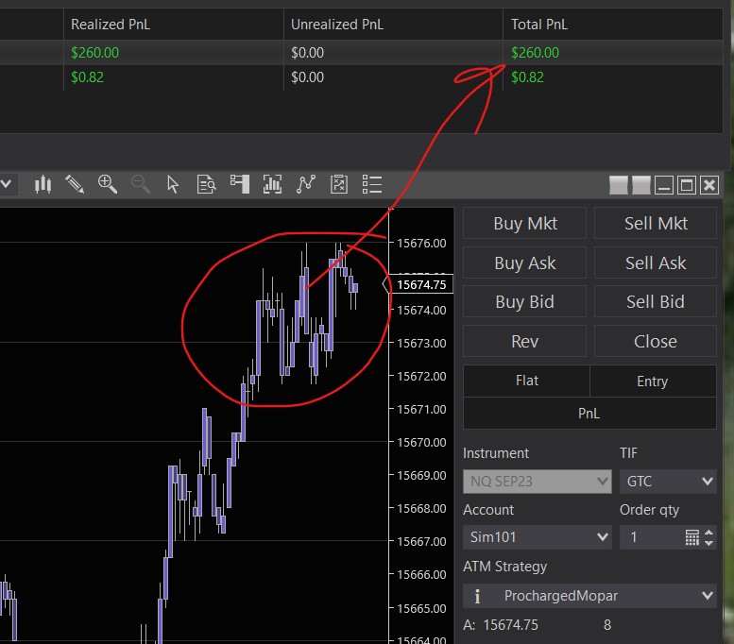The height and width of the screenshot is (644, 734).
Task: Click the PnL display box
Action: coord(589,414)
